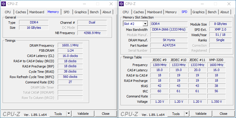Select SPD tab in right window
Screen dimensions: 236x118
coord(184,12)
